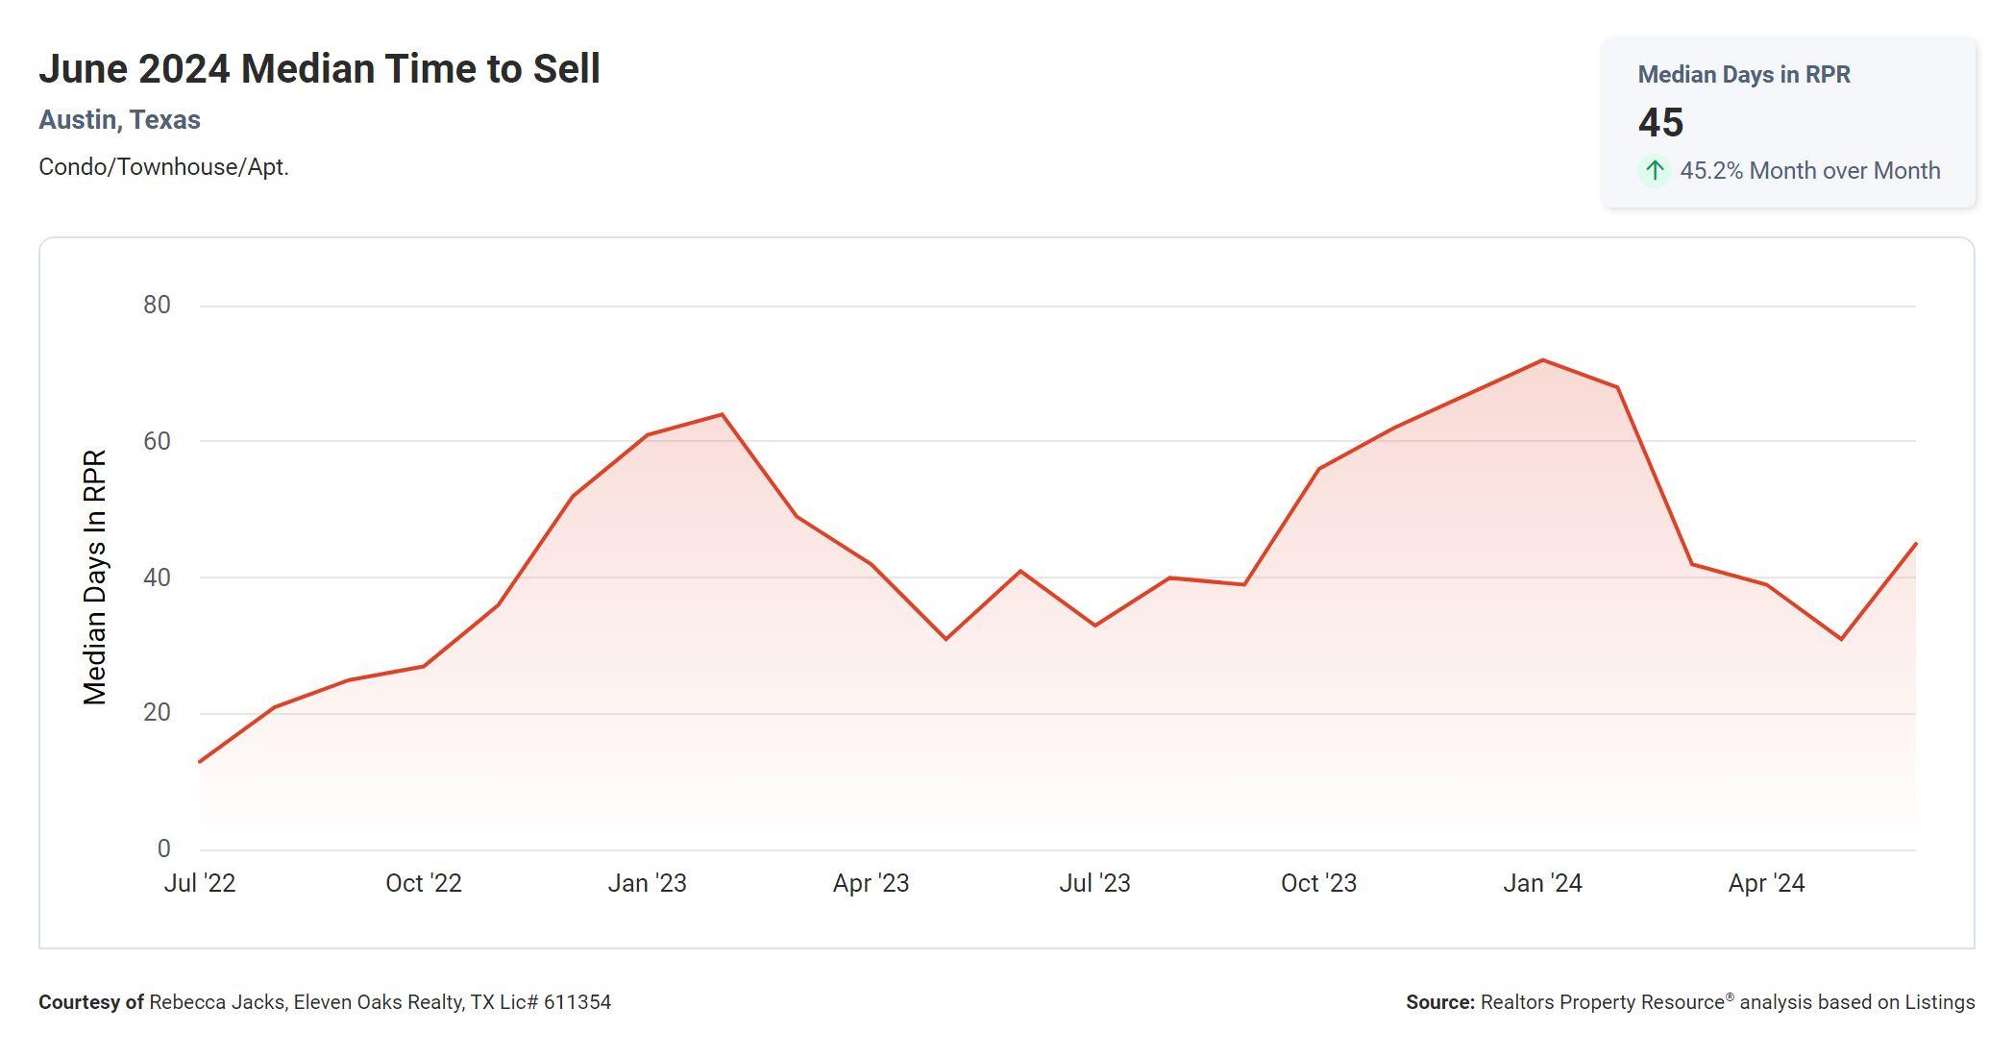
Task: Click the "Apr '23" x-axis label
Action: click(871, 883)
